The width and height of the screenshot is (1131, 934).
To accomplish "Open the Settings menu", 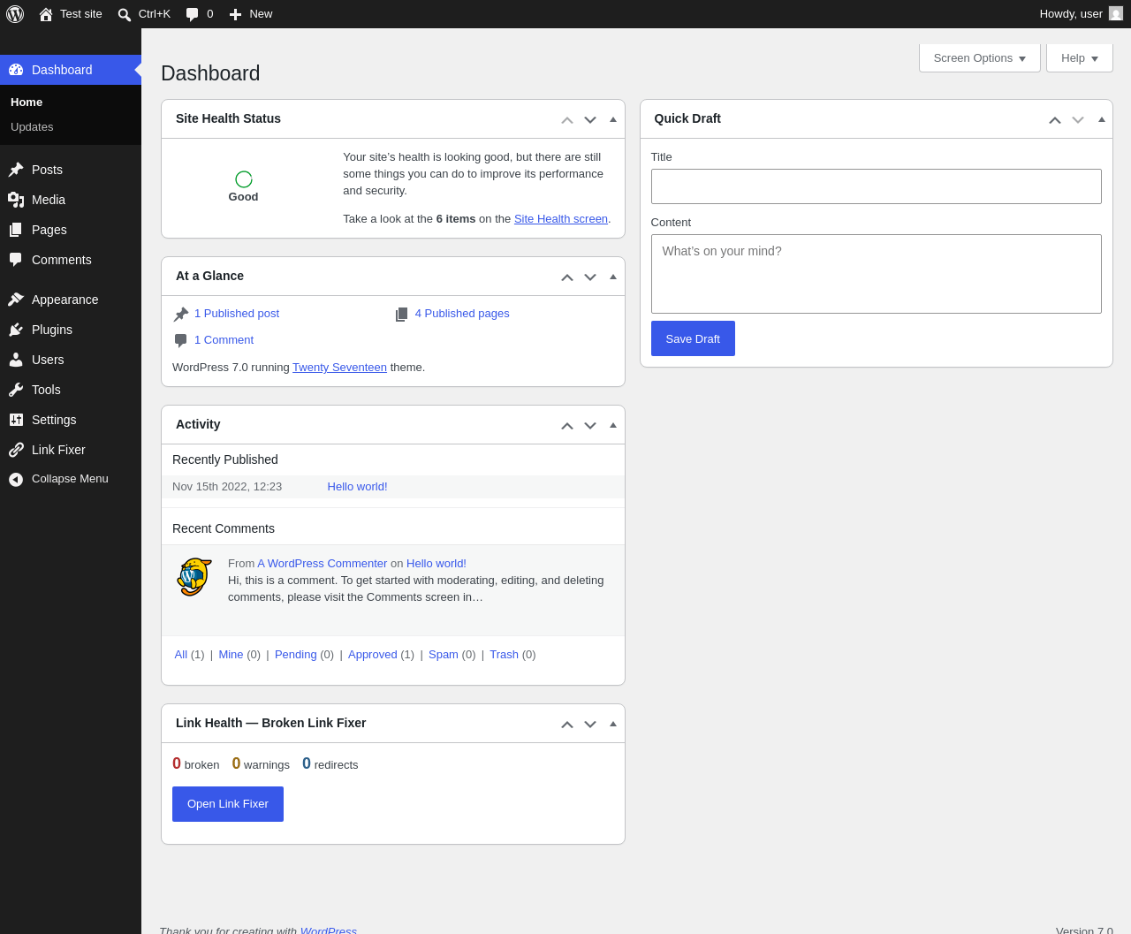I will point(71,420).
